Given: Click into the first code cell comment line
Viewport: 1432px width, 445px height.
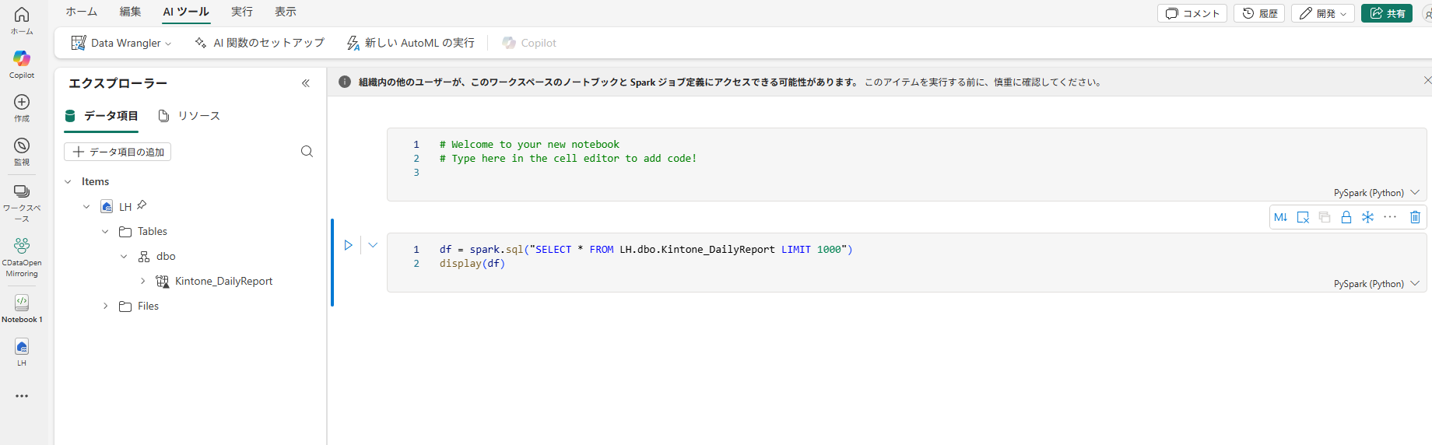Looking at the screenshot, I should (x=529, y=145).
